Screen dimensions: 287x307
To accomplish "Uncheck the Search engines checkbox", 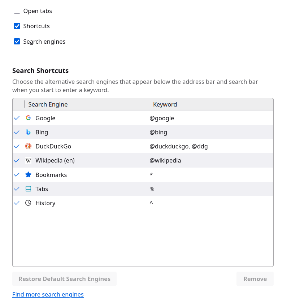I will tap(17, 42).
